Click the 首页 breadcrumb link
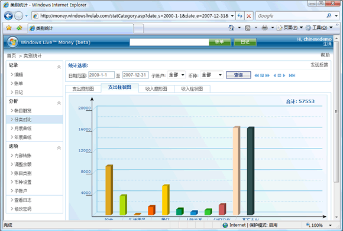The width and height of the screenshot is (343, 231). click(x=11, y=55)
